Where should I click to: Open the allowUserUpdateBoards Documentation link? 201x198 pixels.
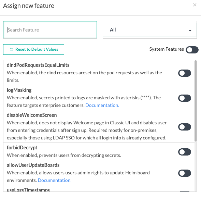pyautogui.click(x=55, y=180)
